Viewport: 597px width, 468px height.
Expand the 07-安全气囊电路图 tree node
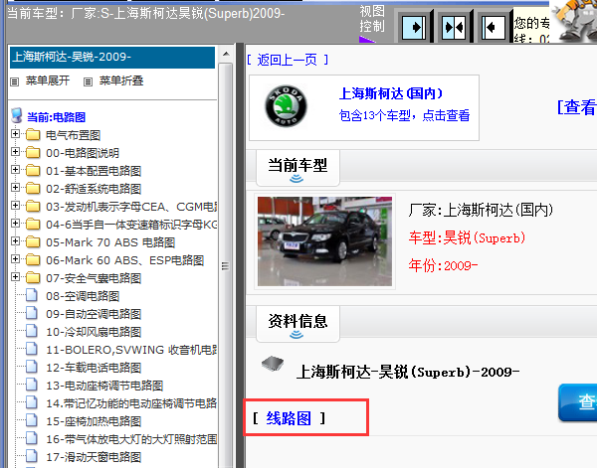click(x=15, y=277)
